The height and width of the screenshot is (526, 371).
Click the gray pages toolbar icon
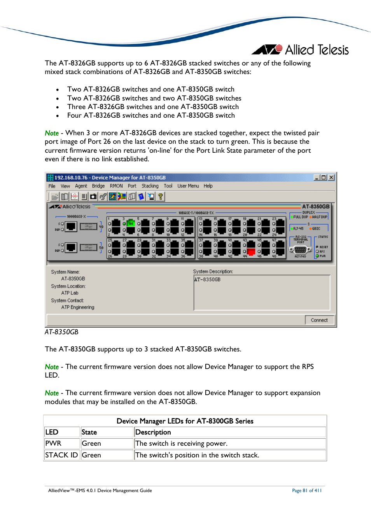coord(132,197)
